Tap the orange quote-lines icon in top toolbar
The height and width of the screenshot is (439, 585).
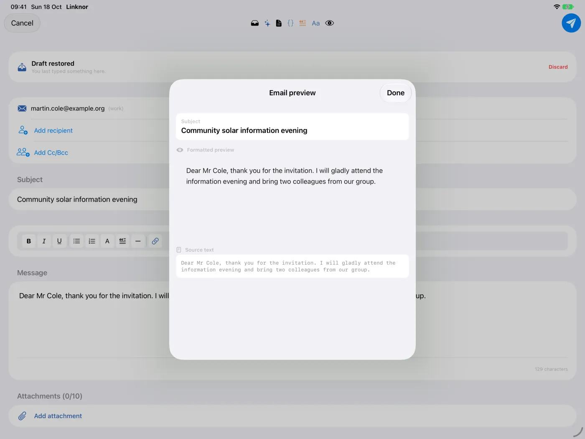coord(303,23)
